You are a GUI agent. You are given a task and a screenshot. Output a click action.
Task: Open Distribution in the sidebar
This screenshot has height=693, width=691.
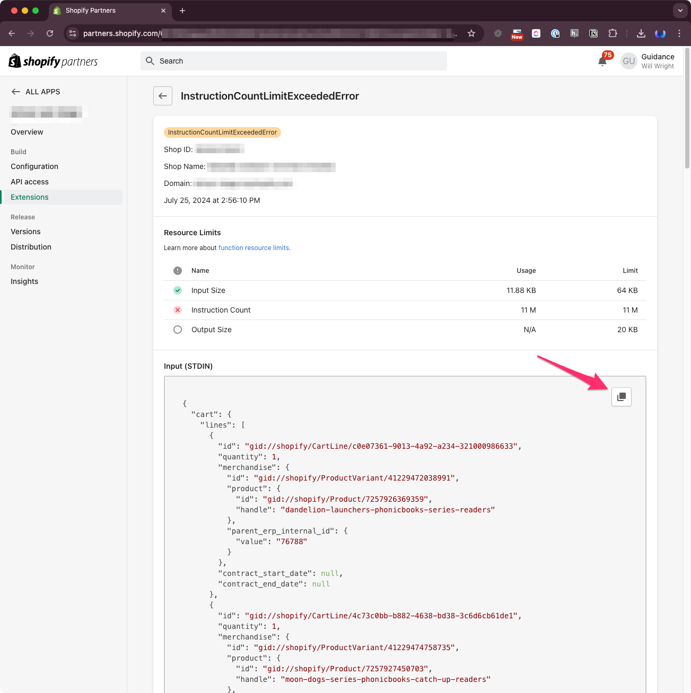pos(31,247)
